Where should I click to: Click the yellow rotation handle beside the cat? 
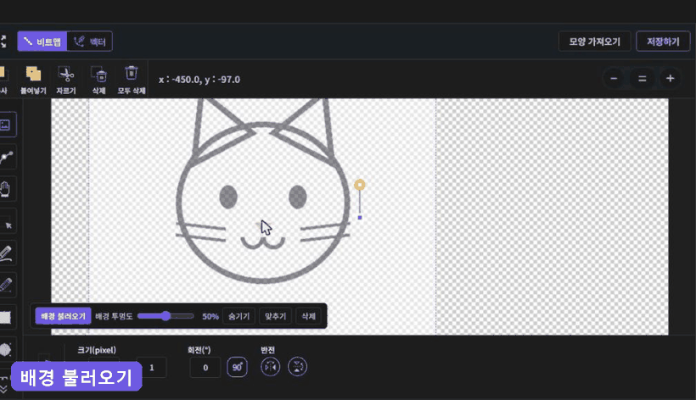click(360, 185)
